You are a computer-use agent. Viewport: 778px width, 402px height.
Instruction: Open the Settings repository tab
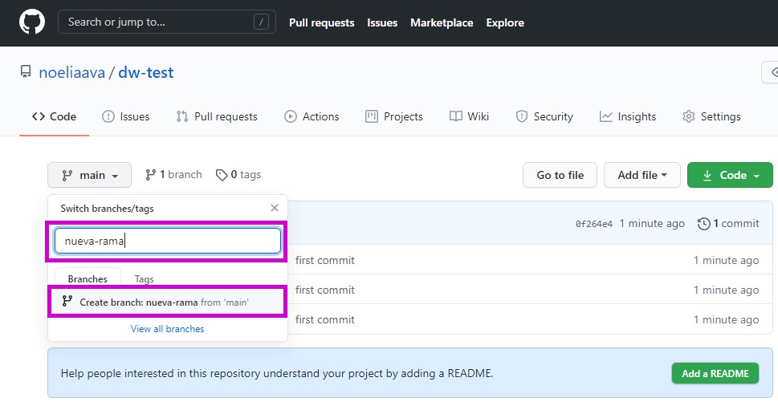tap(711, 117)
